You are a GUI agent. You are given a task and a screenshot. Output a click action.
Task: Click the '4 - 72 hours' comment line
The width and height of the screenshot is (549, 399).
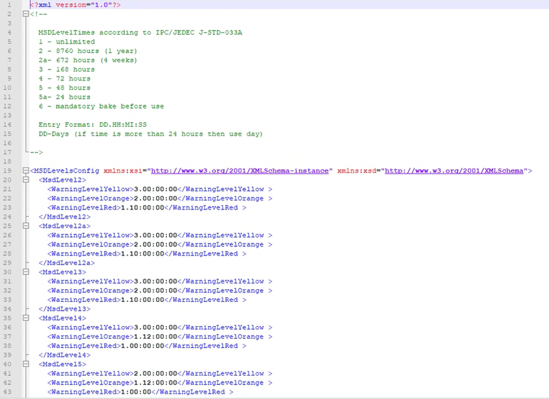coord(64,79)
